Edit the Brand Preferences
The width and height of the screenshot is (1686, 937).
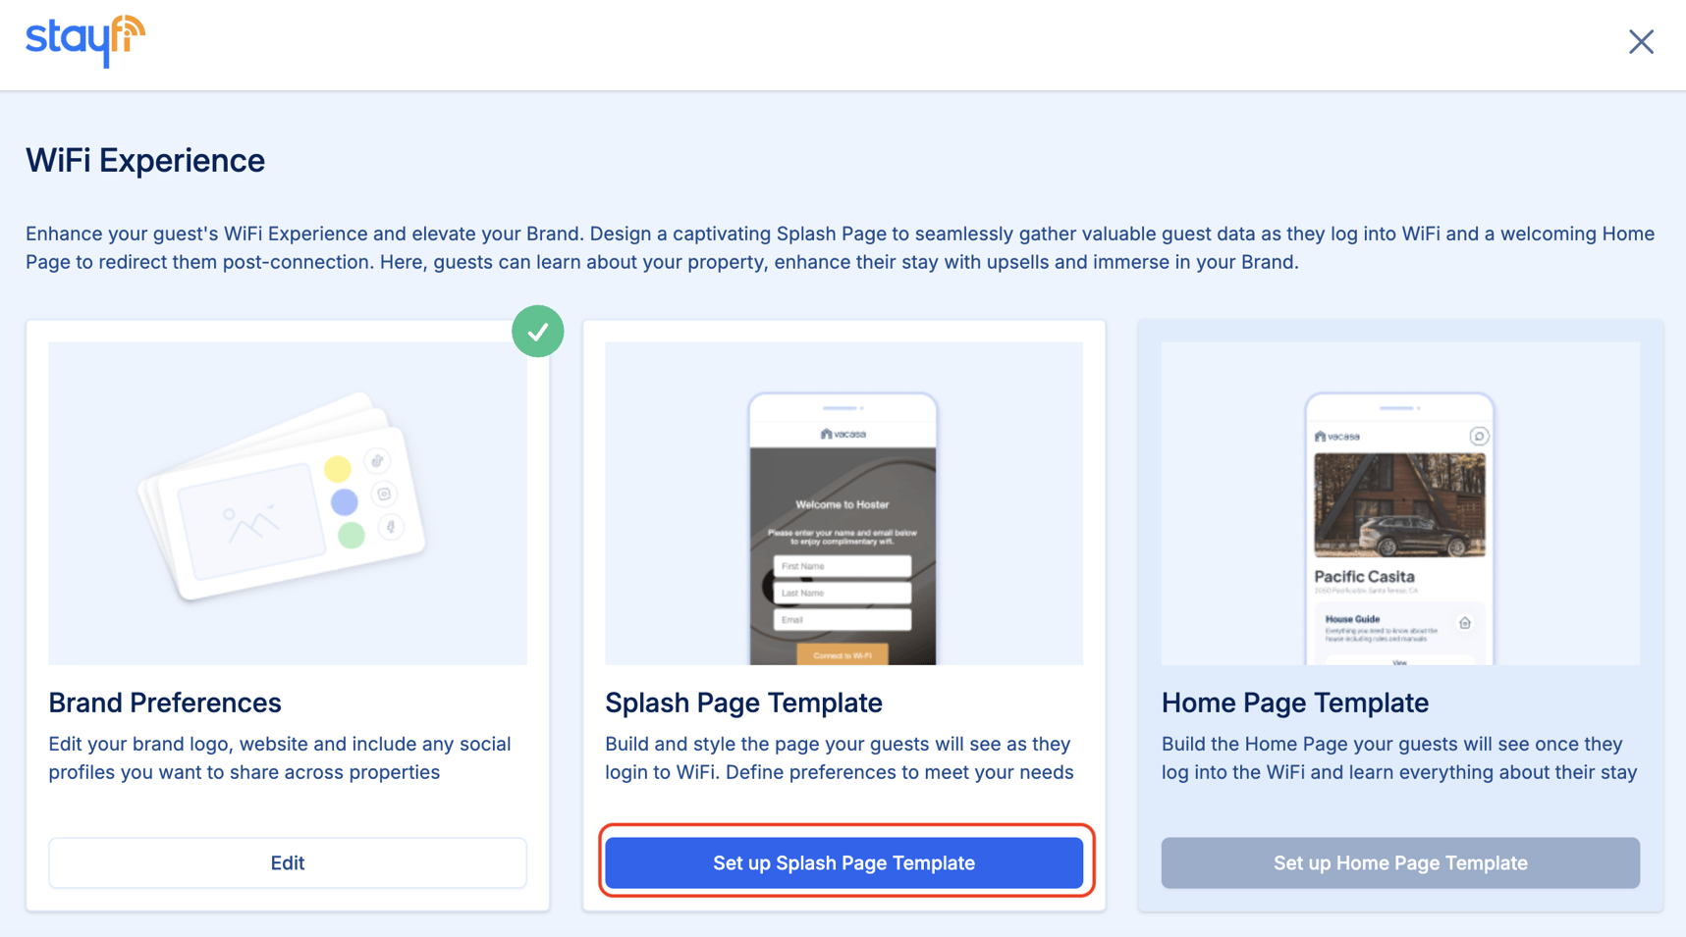click(288, 862)
